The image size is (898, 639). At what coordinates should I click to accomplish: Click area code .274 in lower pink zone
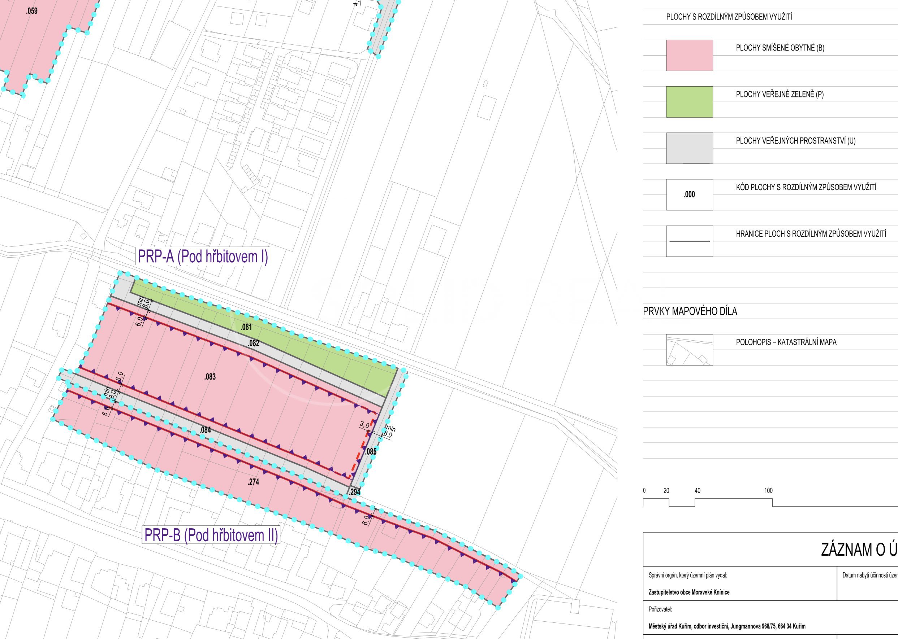point(253,482)
